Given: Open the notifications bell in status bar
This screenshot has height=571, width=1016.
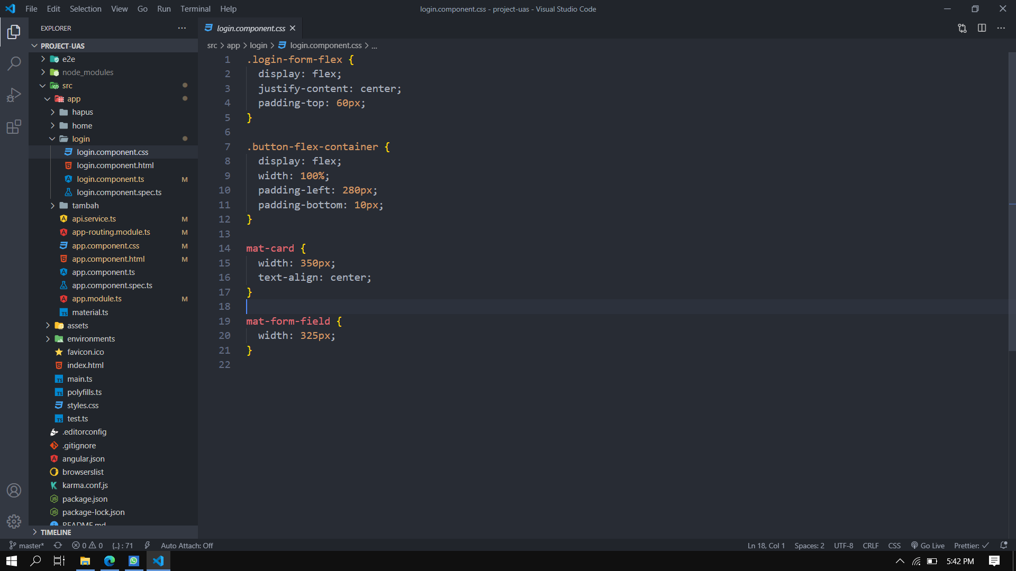Looking at the screenshot, I should point(1004,545).
